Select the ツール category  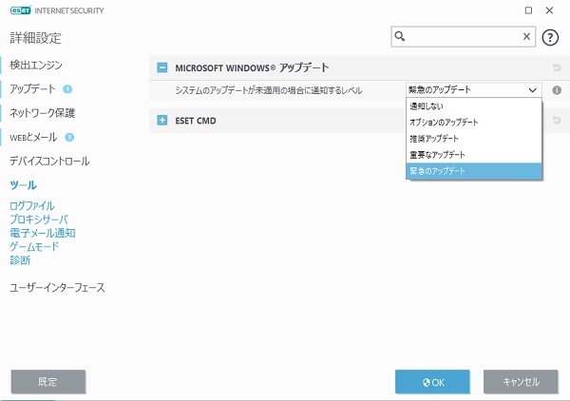[x=23, y=185]
